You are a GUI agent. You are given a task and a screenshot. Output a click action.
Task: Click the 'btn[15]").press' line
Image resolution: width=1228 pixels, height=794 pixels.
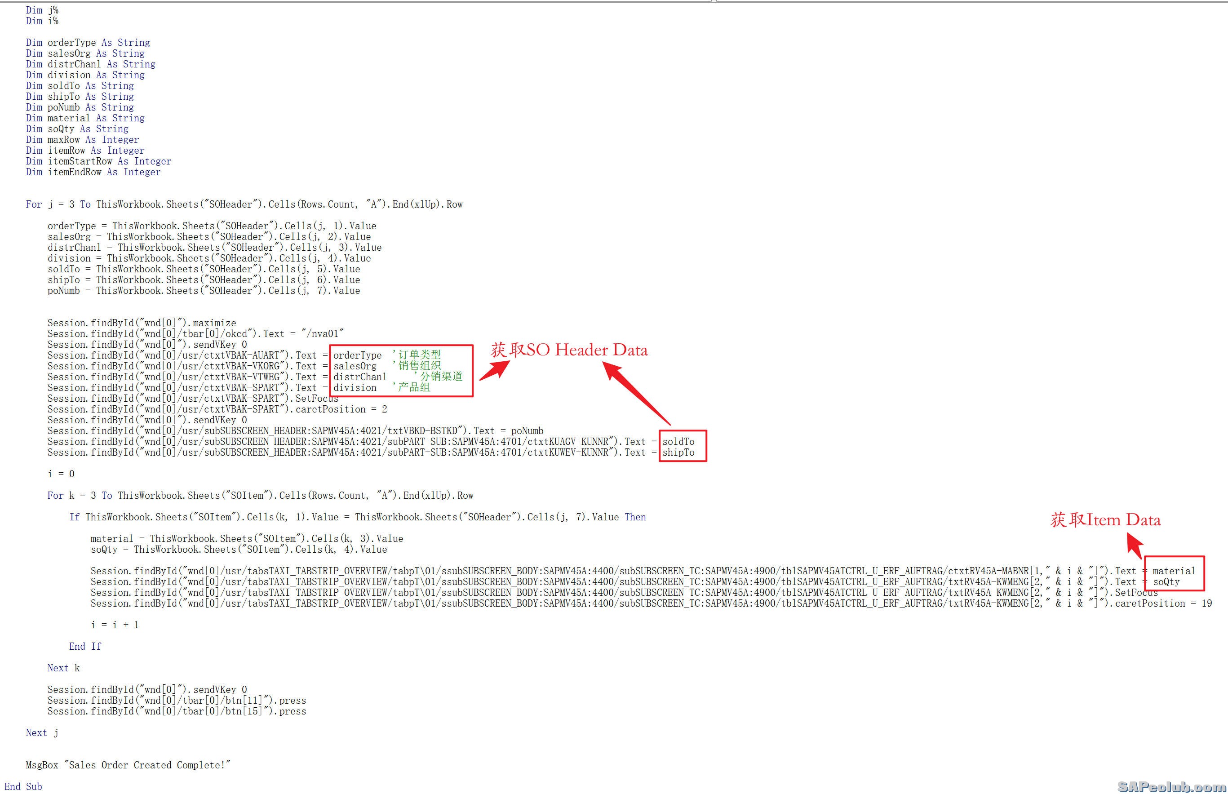(177, 712)
